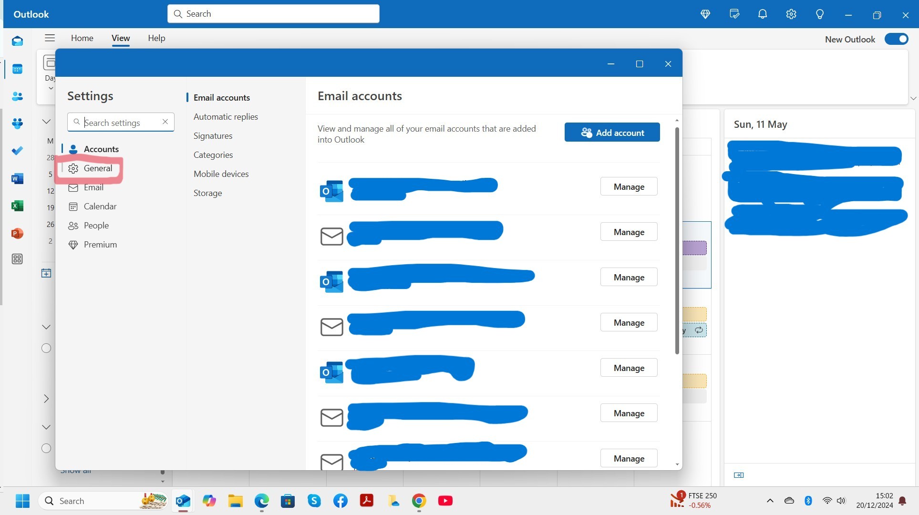919x515 pixels.
Task: Expand the collapsed calendar group chevron
Action: [x=46, y=399]
